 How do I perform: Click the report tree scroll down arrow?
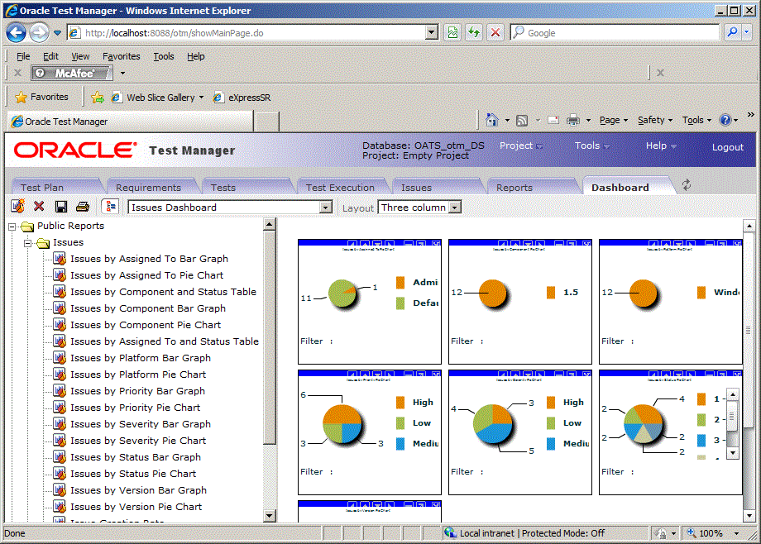[270, 515]
